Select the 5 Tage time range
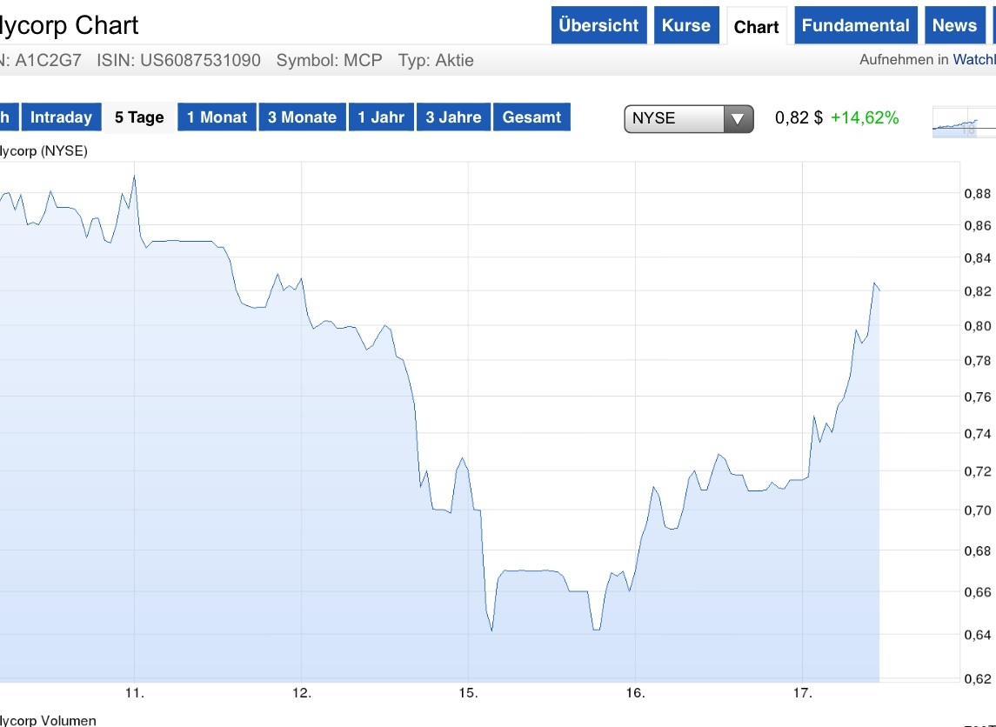Screen dimensions: 996x727 coord(139,117)
